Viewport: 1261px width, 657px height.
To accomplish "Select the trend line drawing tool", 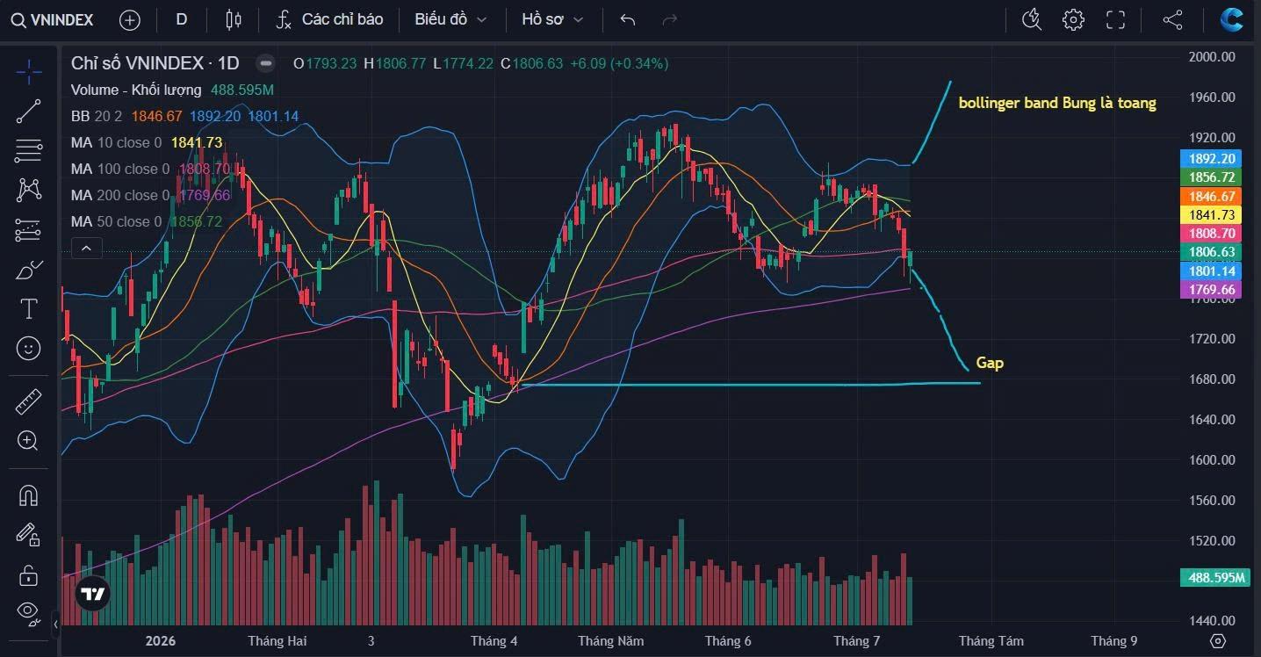I will tap(28, 111).
